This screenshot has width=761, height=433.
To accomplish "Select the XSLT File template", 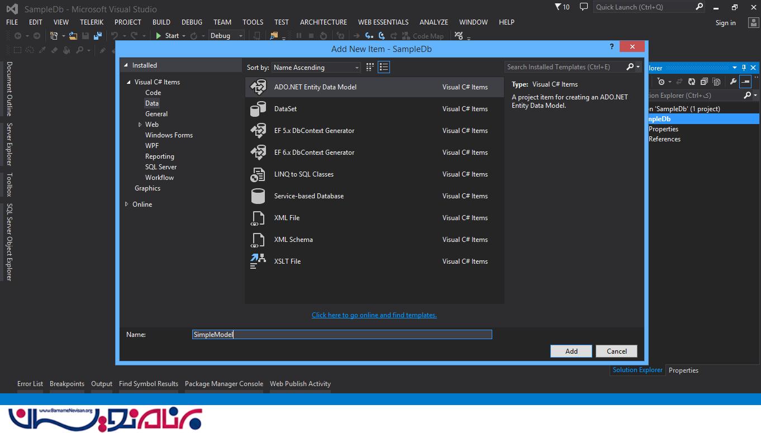I will point(287,261).
